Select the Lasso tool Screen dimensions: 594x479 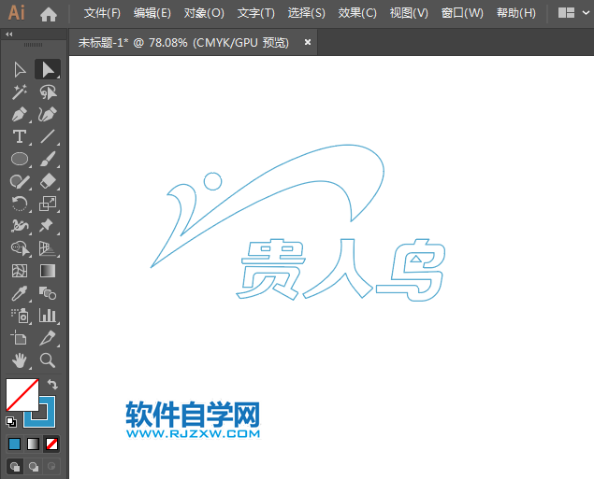pyautogui.click(x=48, y=92)
